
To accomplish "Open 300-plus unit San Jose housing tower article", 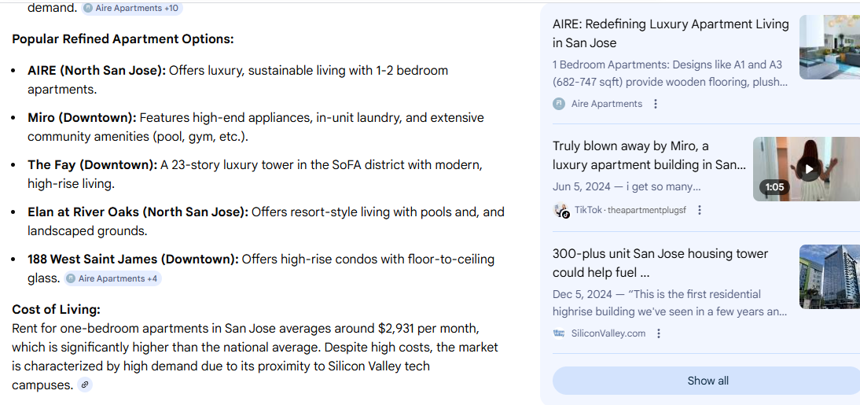I will tap(660, 263).
